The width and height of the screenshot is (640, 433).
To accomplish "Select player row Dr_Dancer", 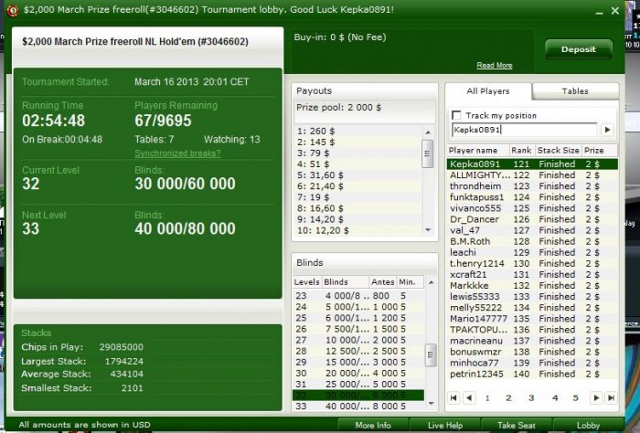I will pos(532,219).
